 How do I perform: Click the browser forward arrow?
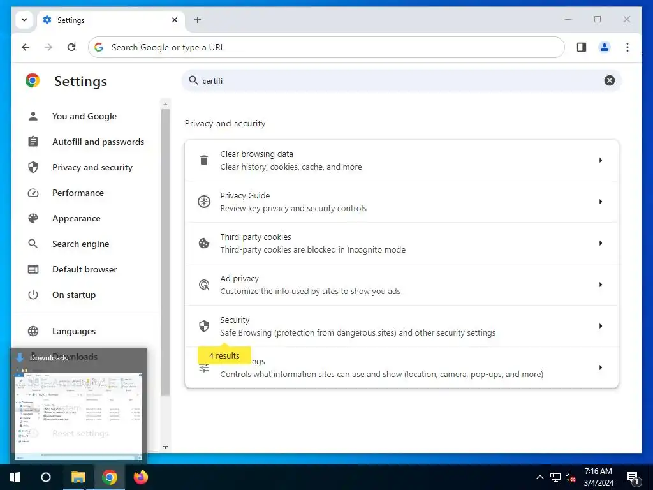48,47
